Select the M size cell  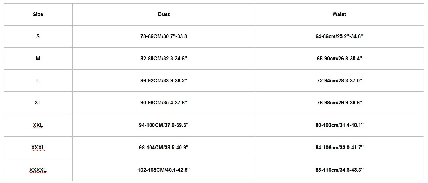pos(38,59)
